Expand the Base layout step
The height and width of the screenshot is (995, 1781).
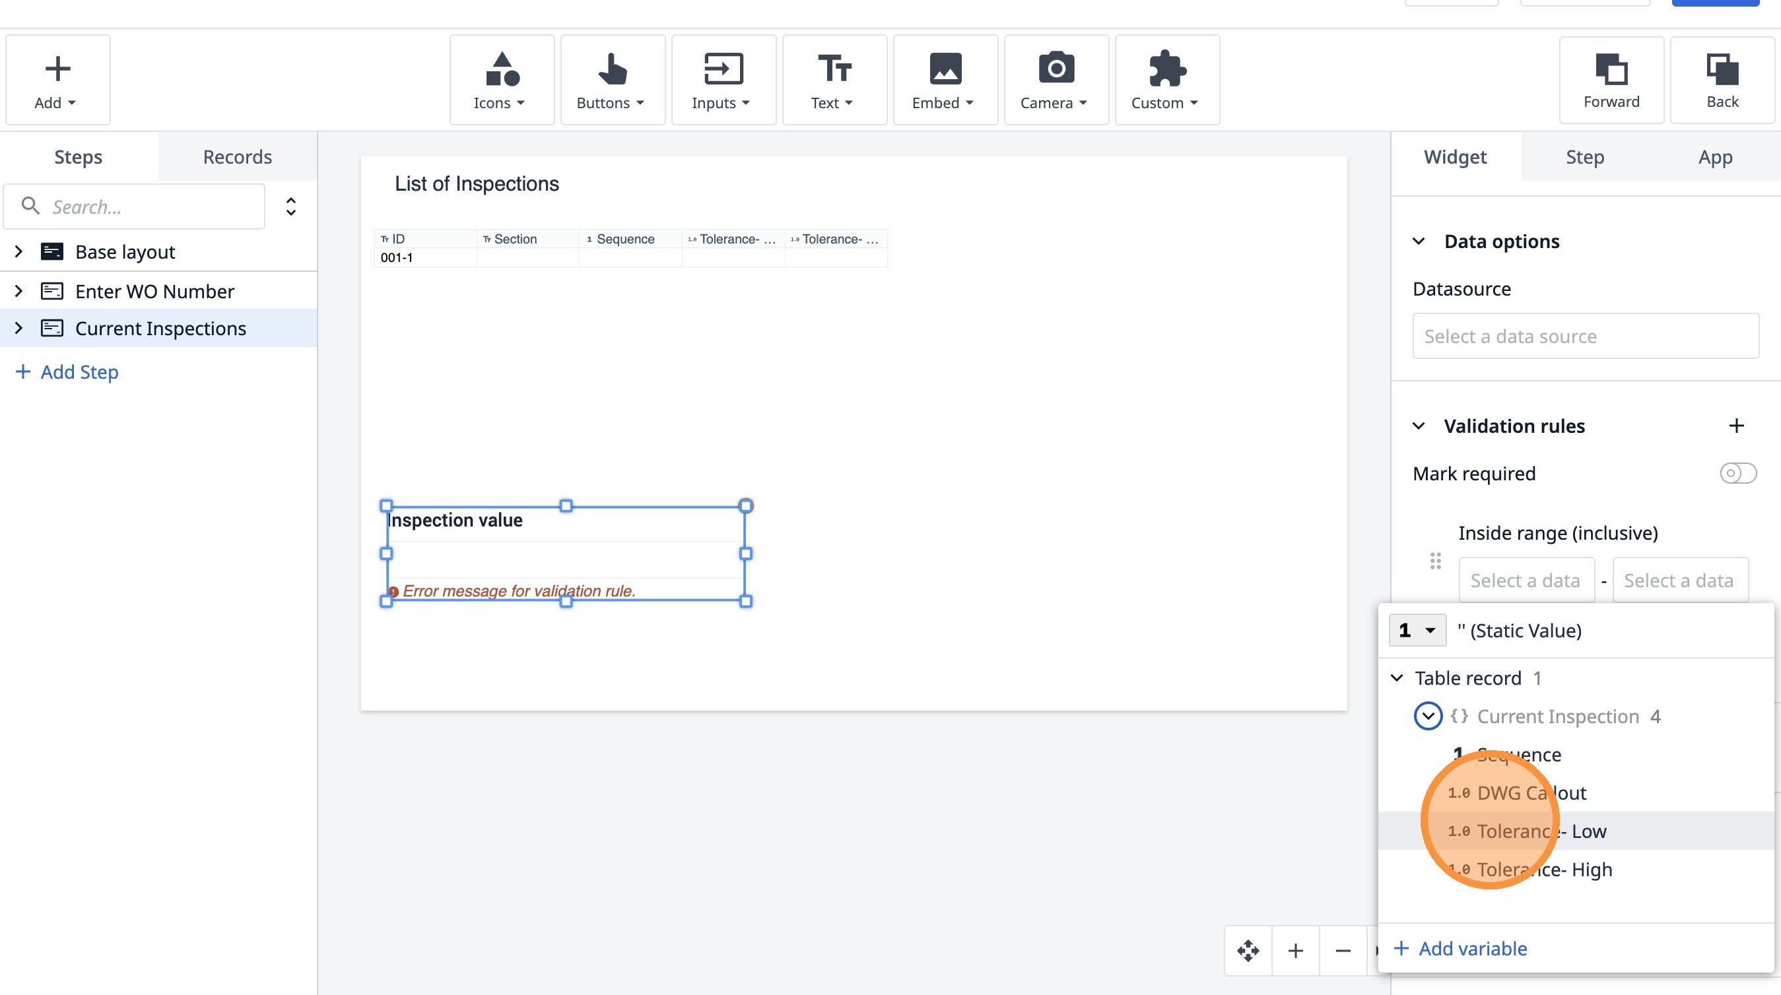point(18,251)
